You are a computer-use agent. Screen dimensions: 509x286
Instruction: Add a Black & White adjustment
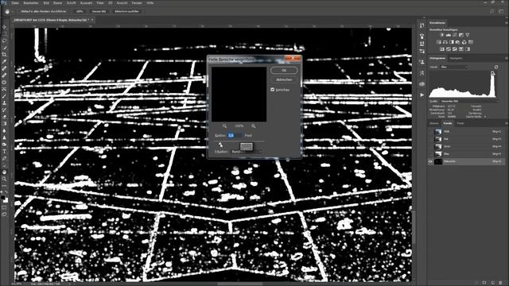(x=452, y=42)
